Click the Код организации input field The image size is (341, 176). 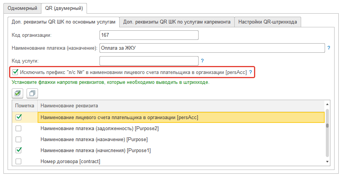(148, 35)
